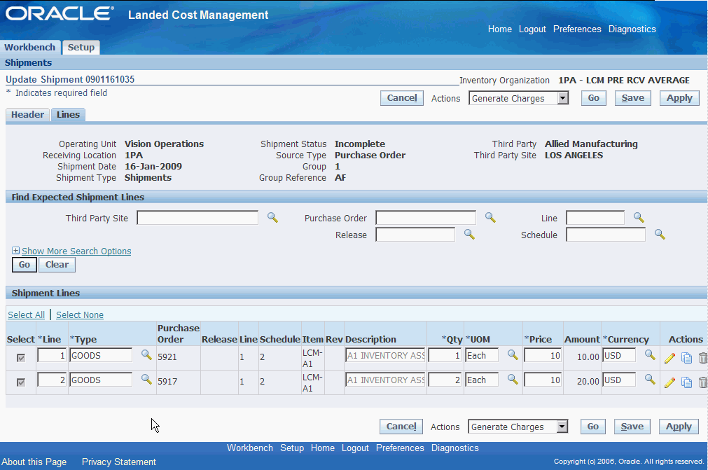Viewport: 708px width, 470px height.
Task: Delete shipment line for PO 5917
Action: pyautogui.click(x=702, y=382)
